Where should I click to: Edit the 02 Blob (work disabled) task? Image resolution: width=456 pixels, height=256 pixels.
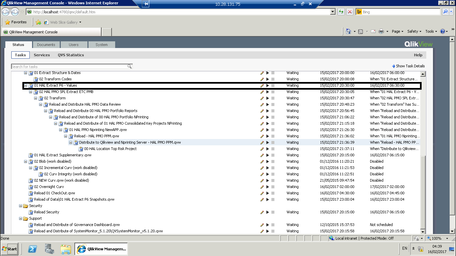pos(262,161)
